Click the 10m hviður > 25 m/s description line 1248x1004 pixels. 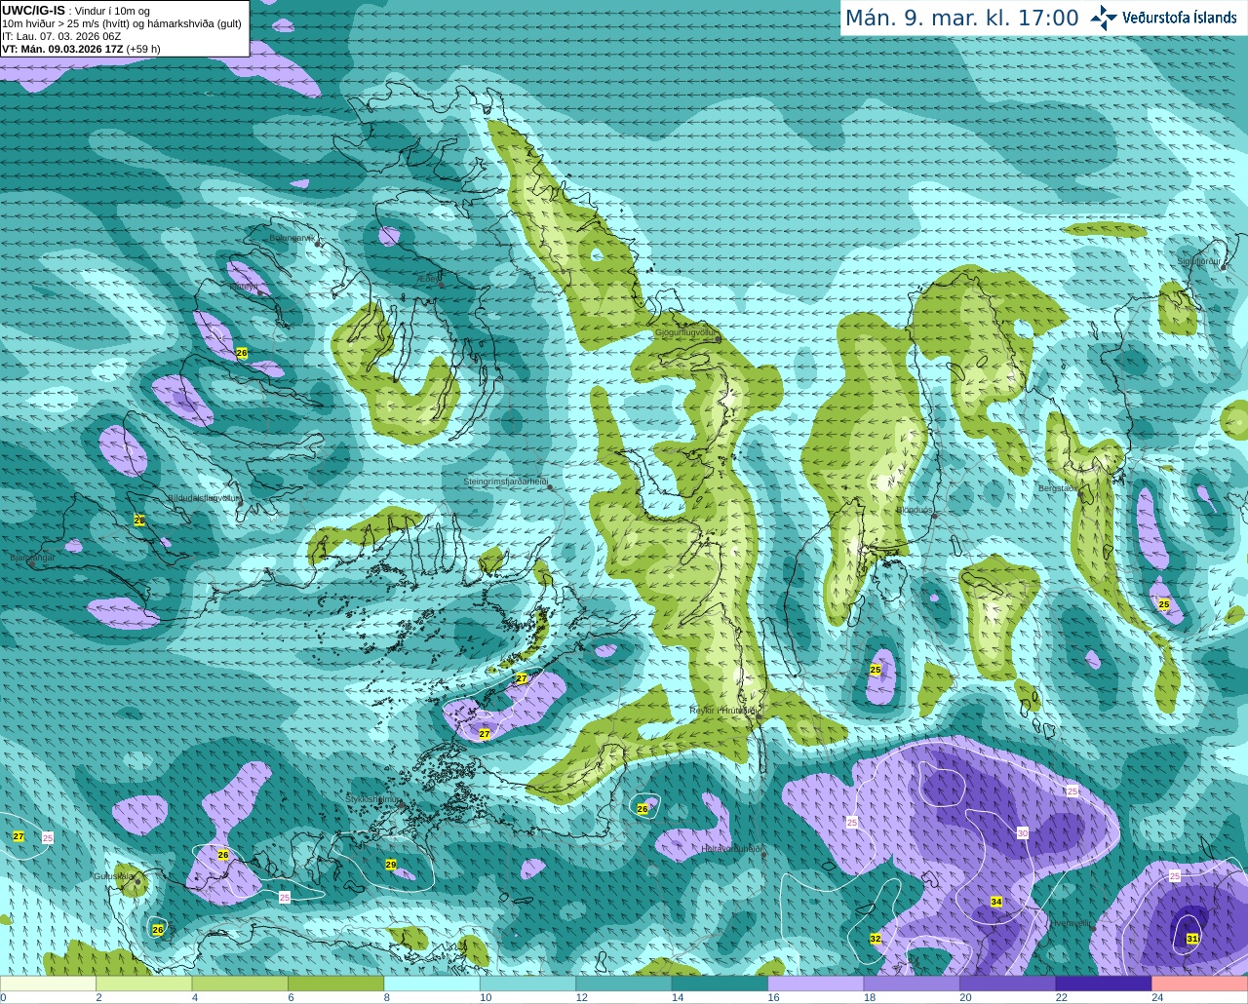tap(122, 23)
